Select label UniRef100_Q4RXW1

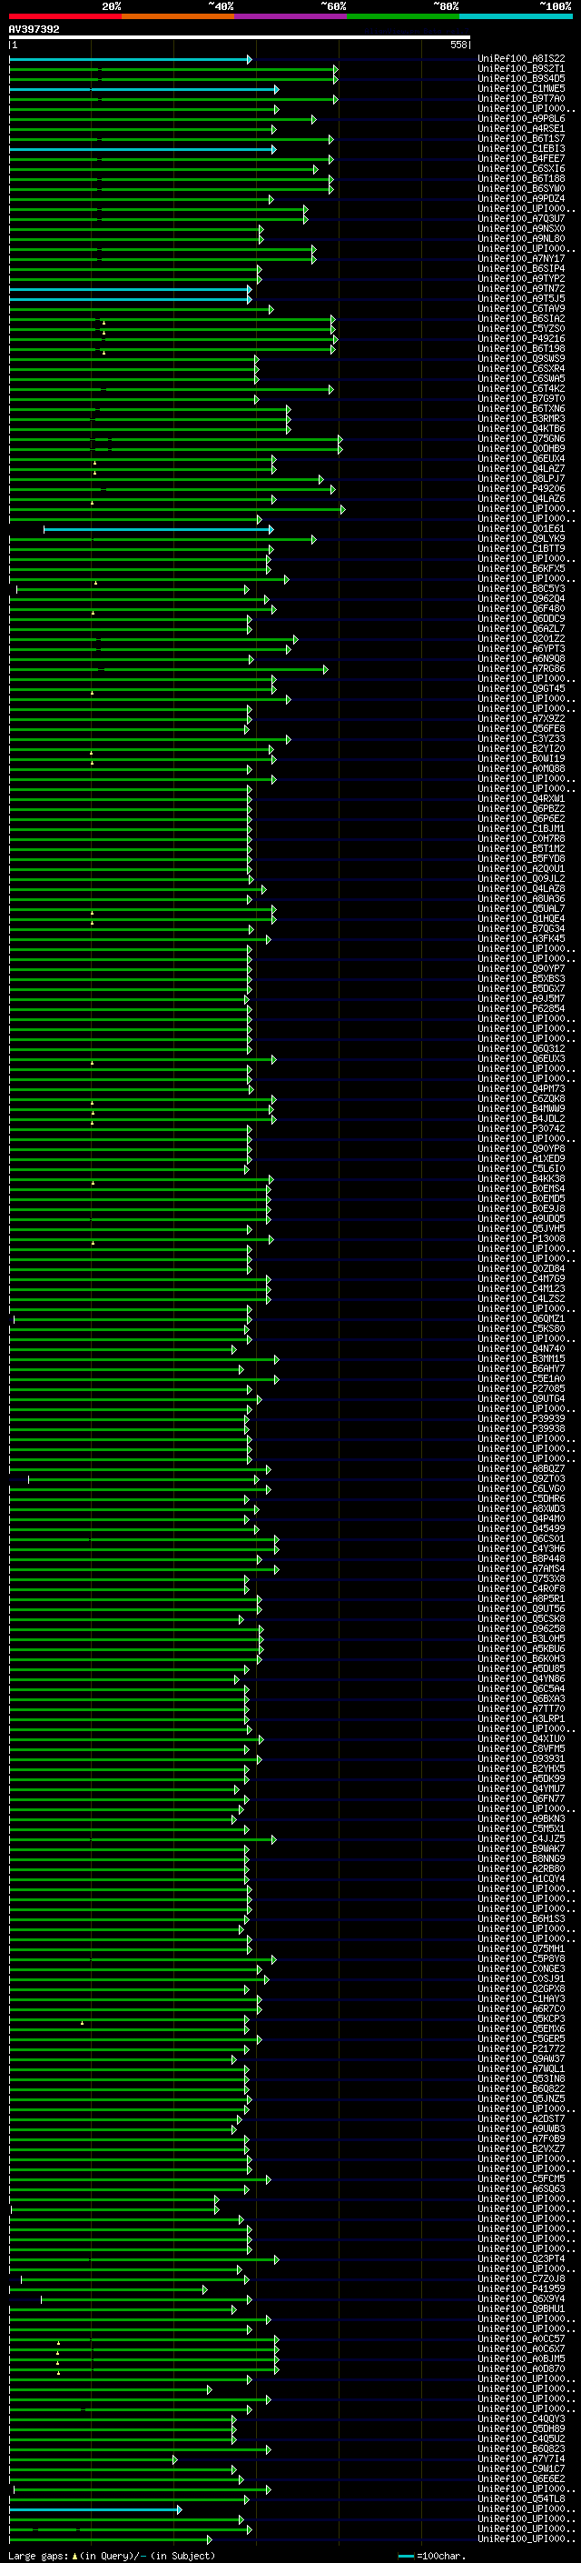(x=521, y=799)
